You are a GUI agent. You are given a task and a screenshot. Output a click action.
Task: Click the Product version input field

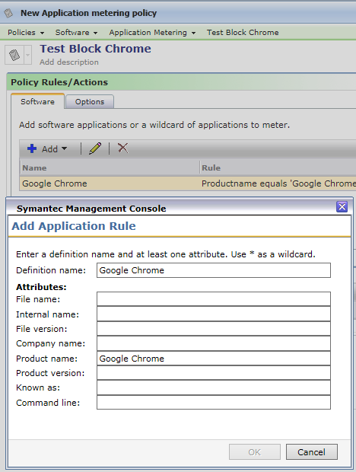pos(214,373)
